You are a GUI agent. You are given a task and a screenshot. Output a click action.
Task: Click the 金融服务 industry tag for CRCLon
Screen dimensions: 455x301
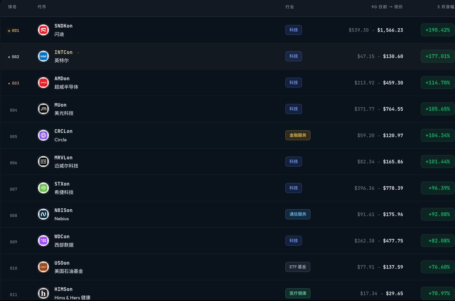[298, 135]
